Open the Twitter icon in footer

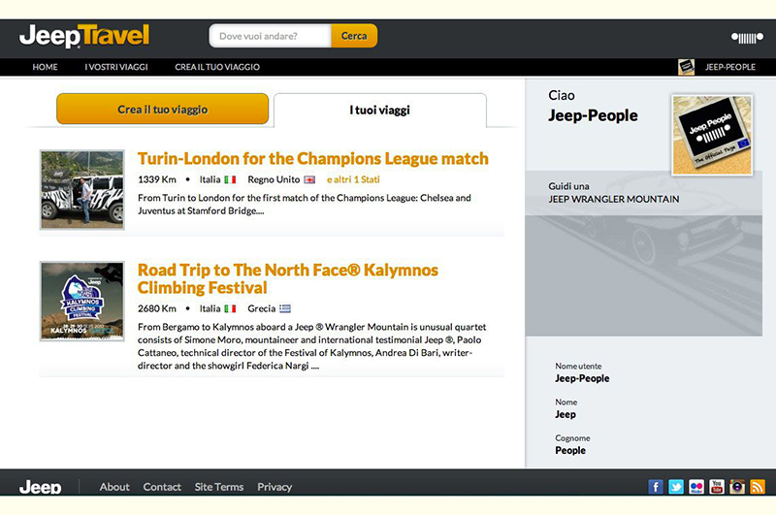[676, 487]
